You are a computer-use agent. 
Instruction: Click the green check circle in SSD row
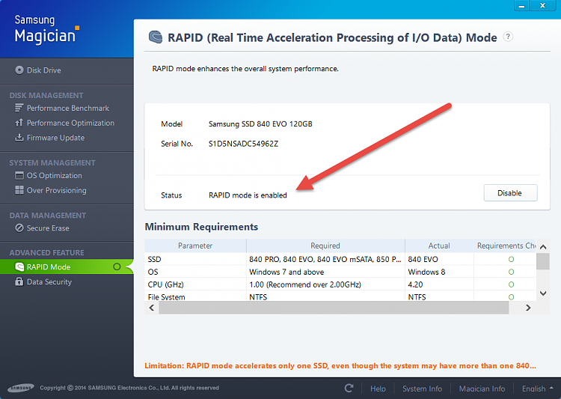tap(511, 259)
